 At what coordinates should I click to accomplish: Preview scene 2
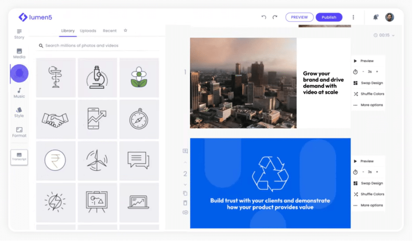tap(364, 161)
